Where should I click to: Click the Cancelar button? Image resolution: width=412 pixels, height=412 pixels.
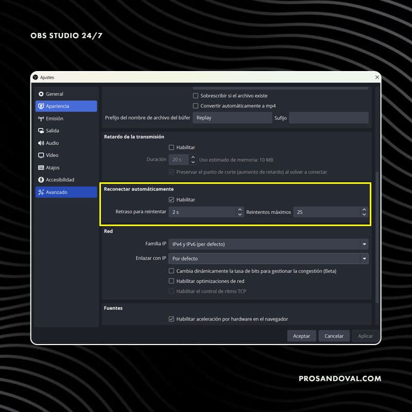334,336
